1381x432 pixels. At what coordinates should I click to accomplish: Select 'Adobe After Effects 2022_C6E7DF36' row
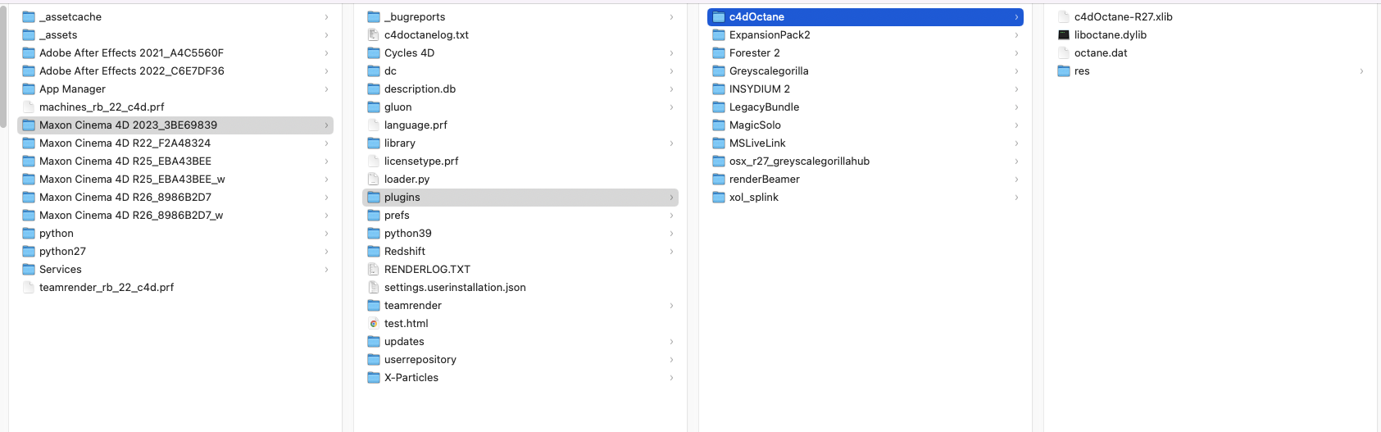pos(175,70)
